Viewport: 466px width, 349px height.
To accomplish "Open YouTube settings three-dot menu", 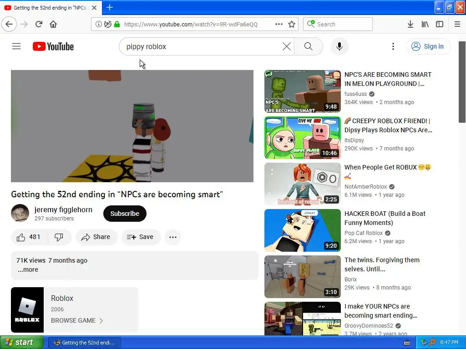I will coord(393,46).
